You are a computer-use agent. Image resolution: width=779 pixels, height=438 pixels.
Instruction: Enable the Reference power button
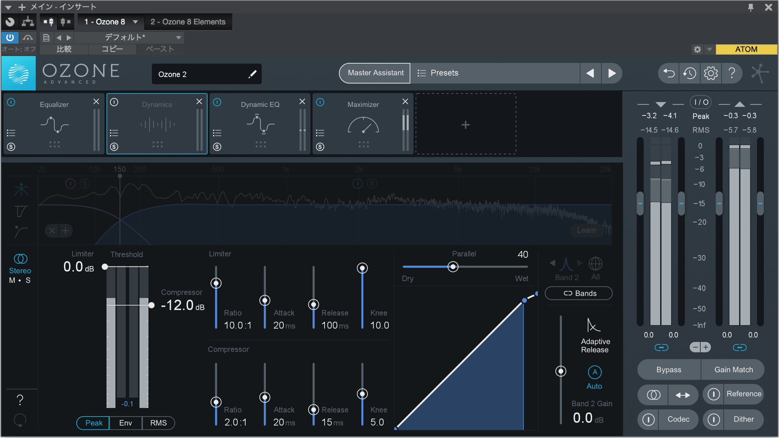pos(713,394)
